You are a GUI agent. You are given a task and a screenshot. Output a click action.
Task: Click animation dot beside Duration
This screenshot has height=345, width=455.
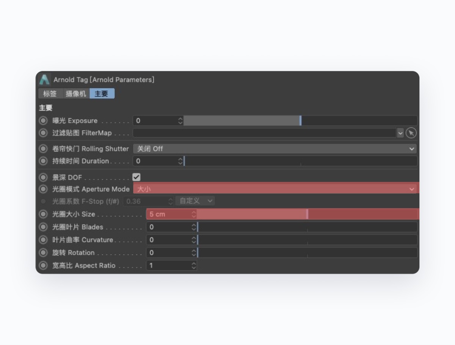click(x=44, y=161)
